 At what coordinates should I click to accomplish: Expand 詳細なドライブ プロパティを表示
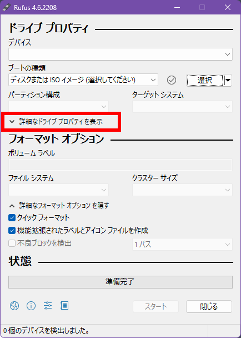tap(56, 122)
